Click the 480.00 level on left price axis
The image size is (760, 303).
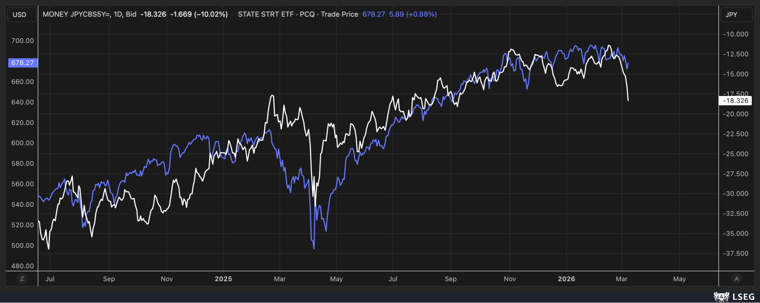click(x=23, y=266)
